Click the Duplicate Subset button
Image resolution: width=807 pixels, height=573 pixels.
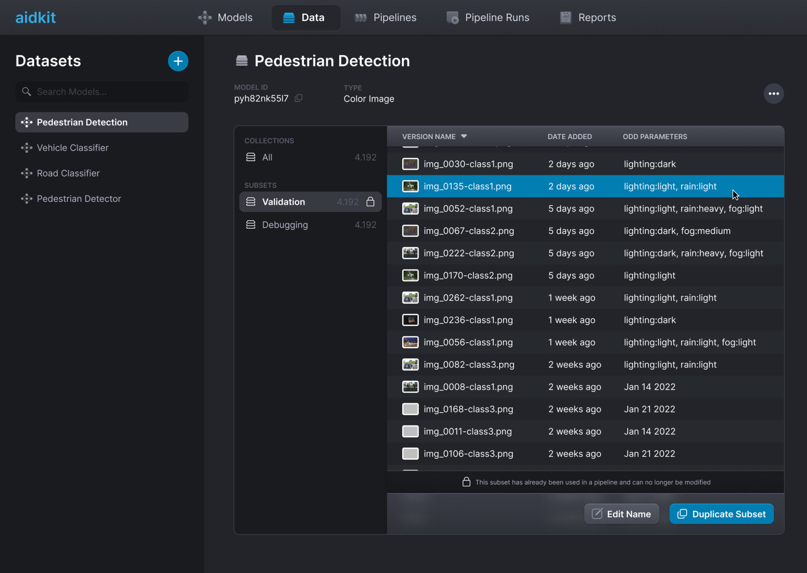[x=721, y=514]
